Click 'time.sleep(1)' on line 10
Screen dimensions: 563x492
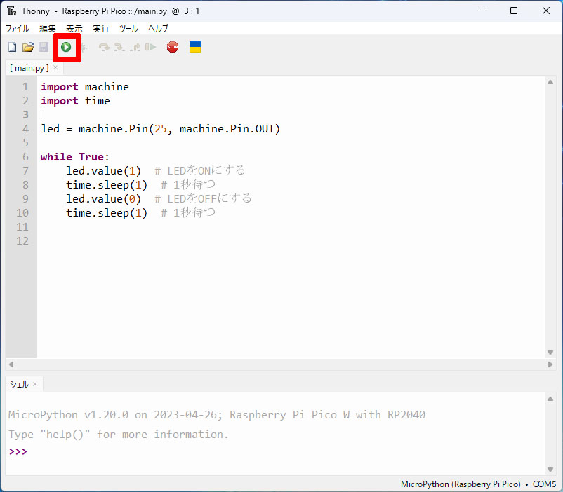point(107,212)
